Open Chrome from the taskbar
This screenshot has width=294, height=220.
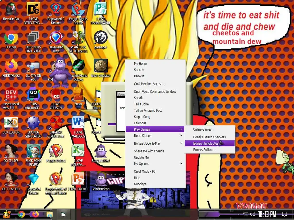21,214
